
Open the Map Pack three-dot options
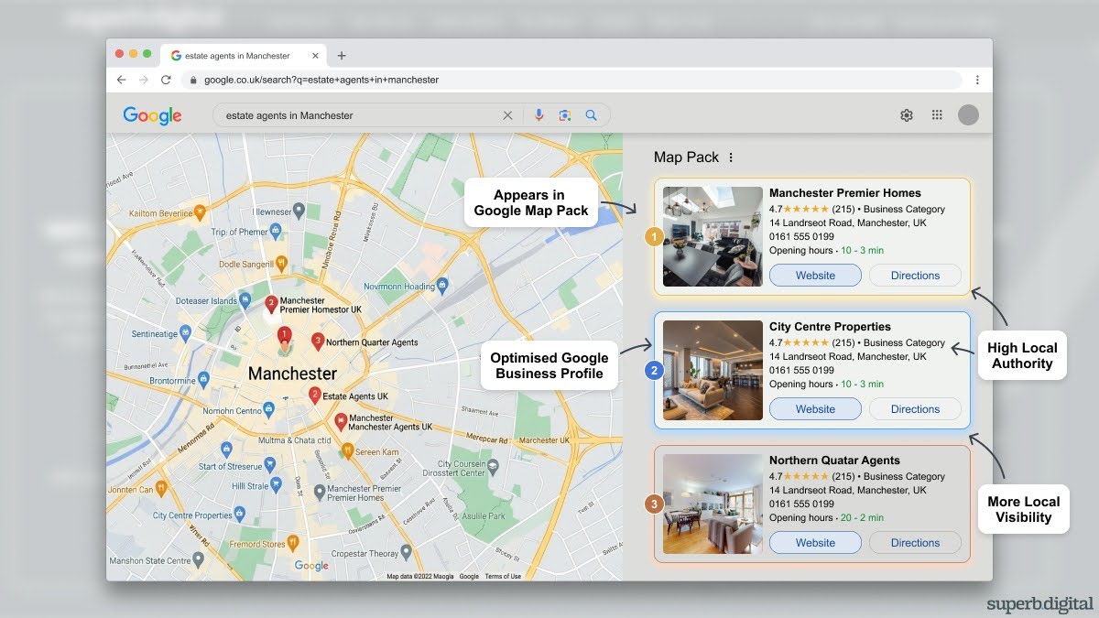731,157
